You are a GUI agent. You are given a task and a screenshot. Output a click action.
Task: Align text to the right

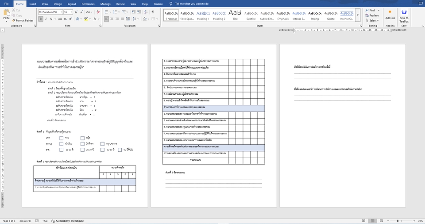(117, 19)
